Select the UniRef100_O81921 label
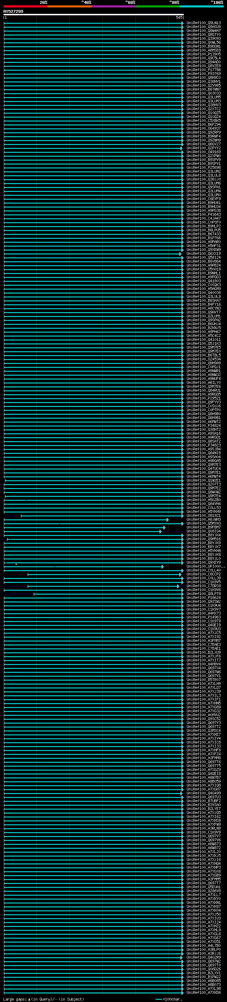The image size is (227, 1002). click(x=204, y=516)
